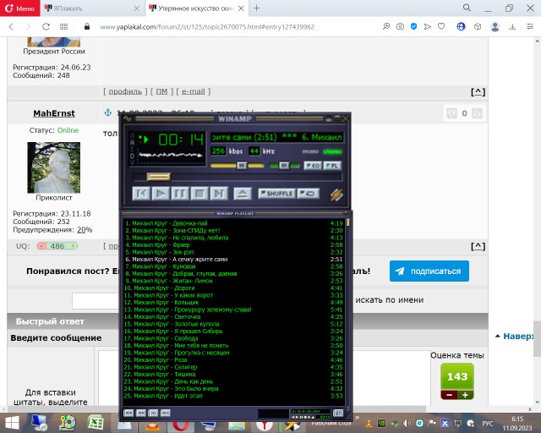Select track 15 Золотые купола in playlist
Viewport: 541px width, 433px height.
[234, 324]
